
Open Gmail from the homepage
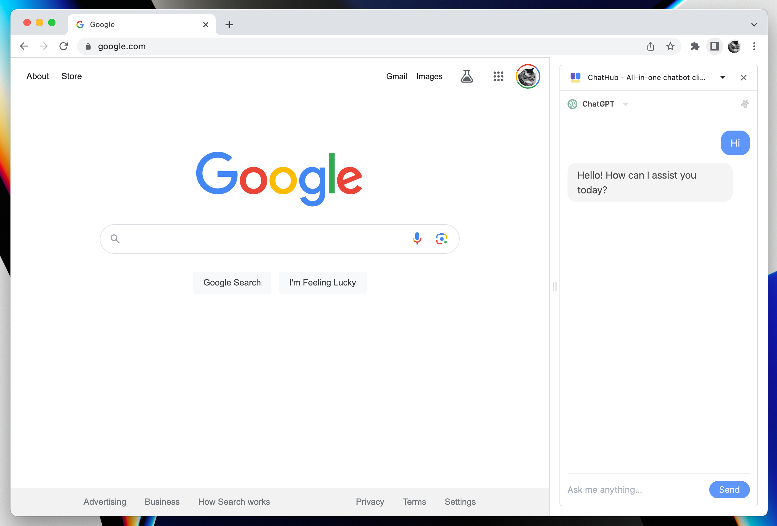tap(396, 76)
